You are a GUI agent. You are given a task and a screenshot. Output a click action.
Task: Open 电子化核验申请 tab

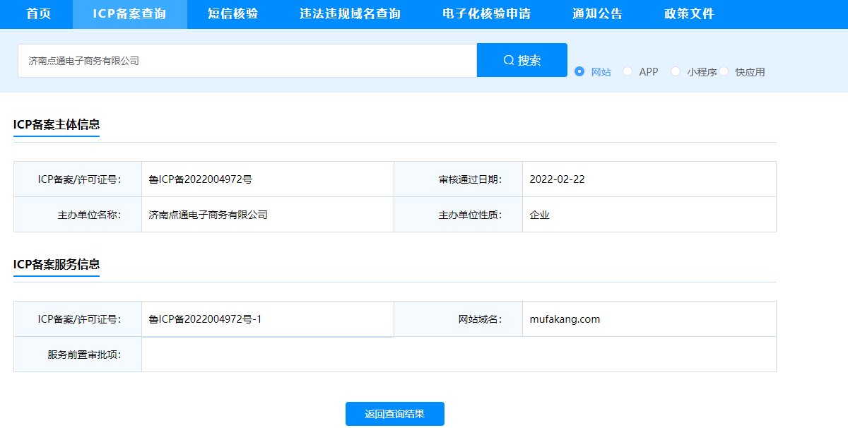(x=486, y=14)
